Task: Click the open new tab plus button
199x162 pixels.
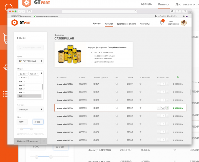Action: 190,12
